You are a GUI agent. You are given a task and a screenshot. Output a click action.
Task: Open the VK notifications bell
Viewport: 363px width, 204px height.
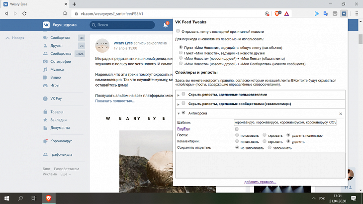(166, 24)
